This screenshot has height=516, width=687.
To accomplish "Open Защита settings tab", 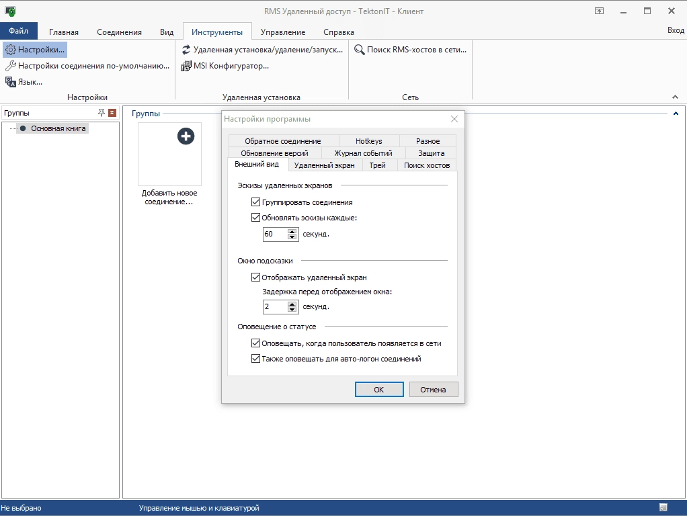I will (x=431, y=153).
